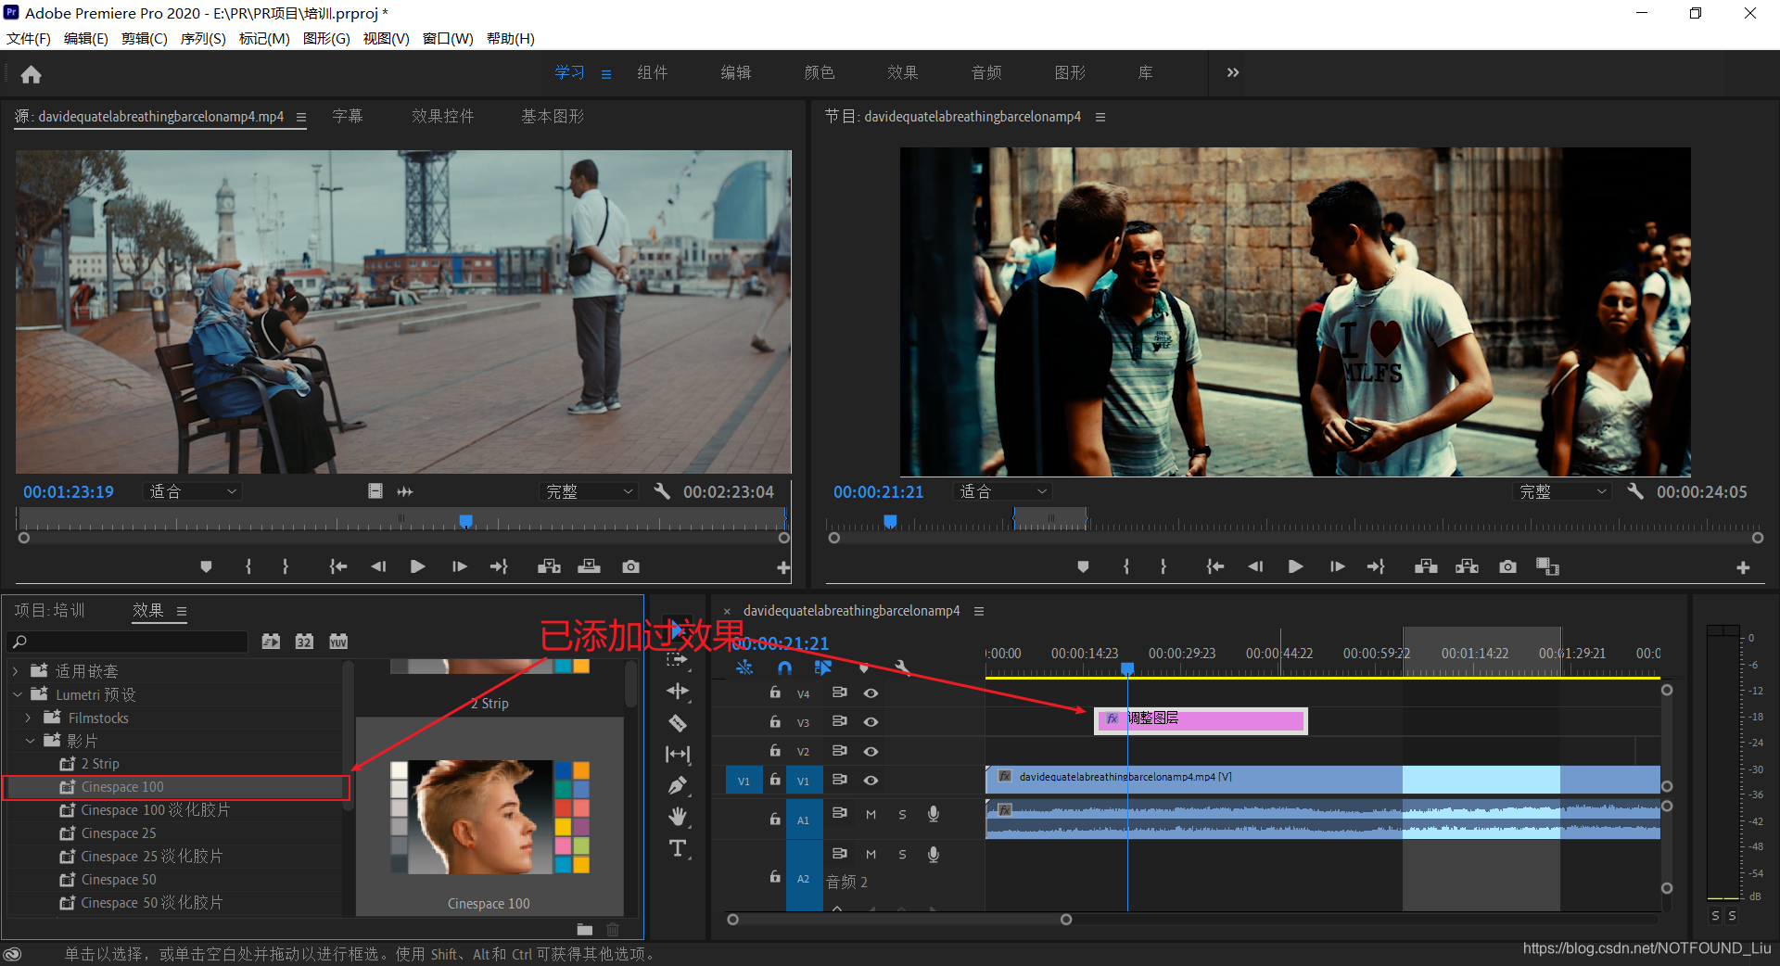Play Program monitor video
Viewport: 1780px width, 966px height.
coord(1295,566)
